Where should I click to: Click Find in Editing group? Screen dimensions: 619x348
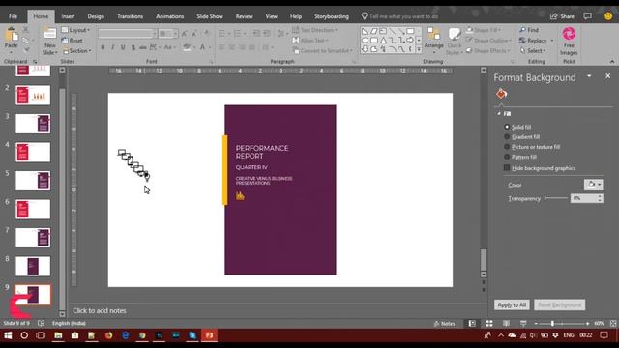click(x=529, y=30)
